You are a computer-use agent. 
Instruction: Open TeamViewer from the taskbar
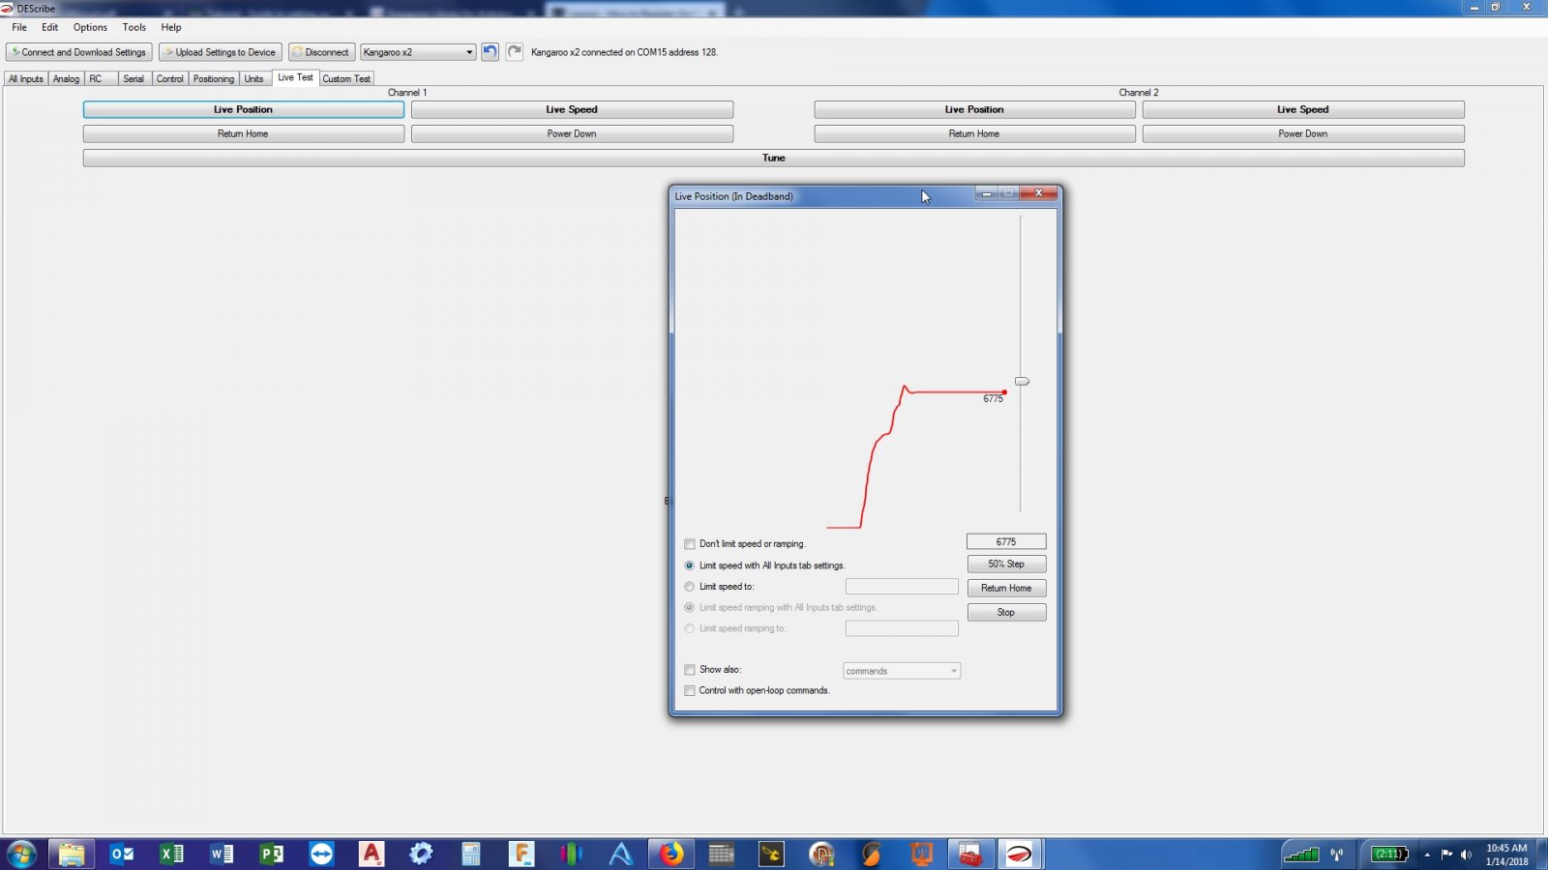(321, 854)
